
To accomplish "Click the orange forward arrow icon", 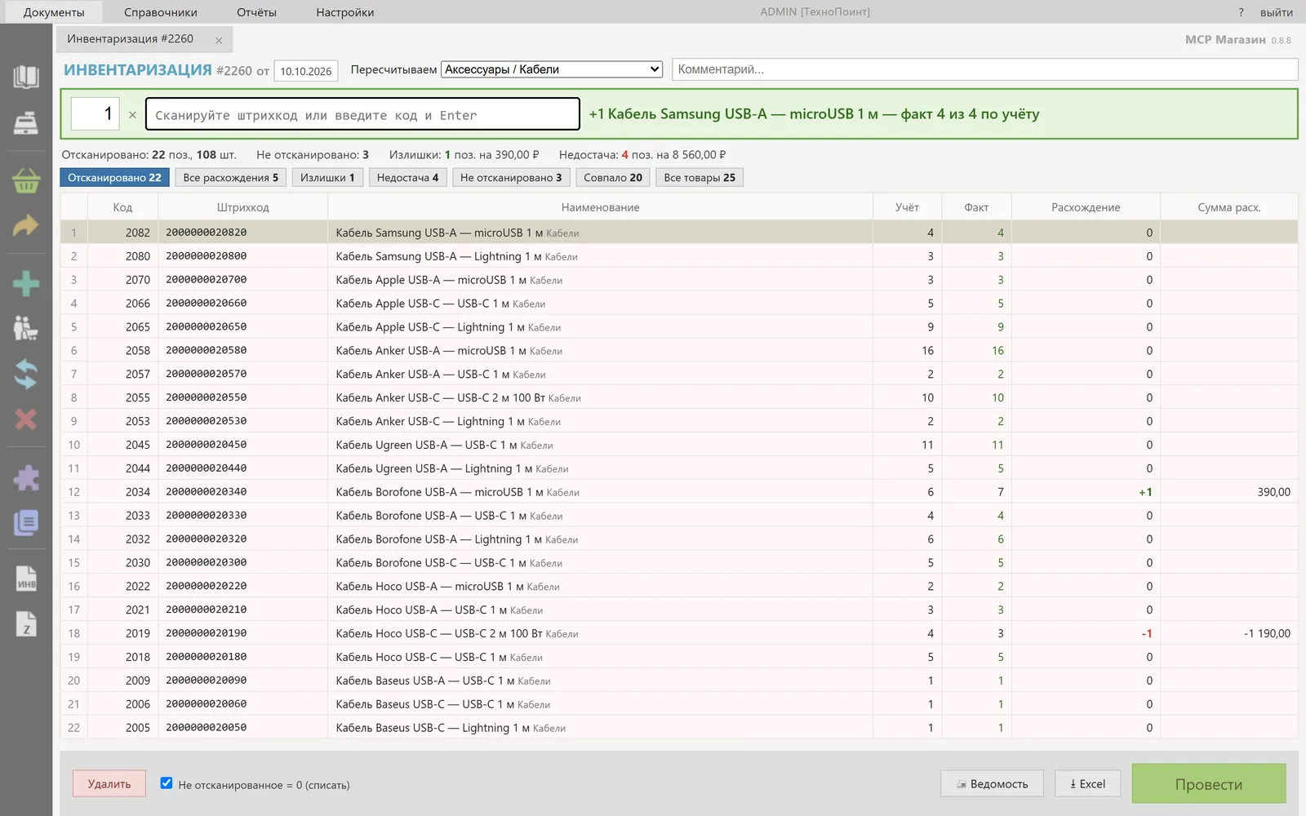I will pos(26,226).
